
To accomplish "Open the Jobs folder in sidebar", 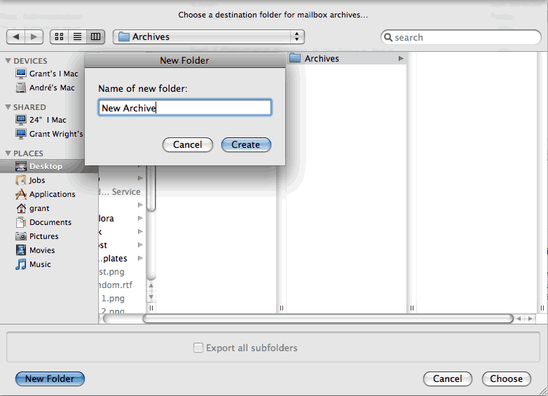I will point(30,180).
